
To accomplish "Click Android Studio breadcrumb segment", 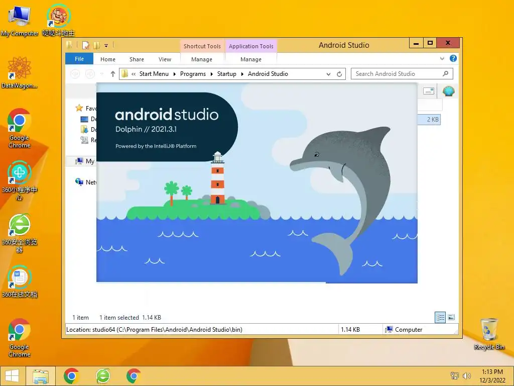I will click(268, 74).
